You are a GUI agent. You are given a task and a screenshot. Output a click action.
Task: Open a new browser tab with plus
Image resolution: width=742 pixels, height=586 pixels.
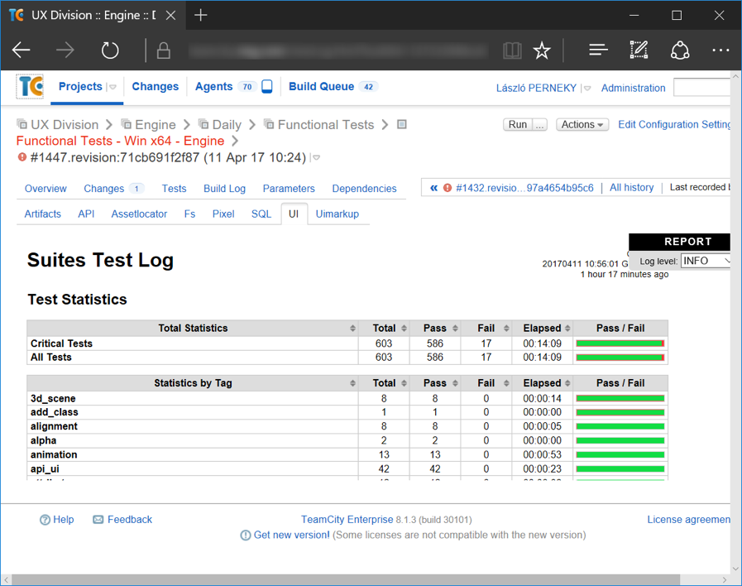[201, 15]
